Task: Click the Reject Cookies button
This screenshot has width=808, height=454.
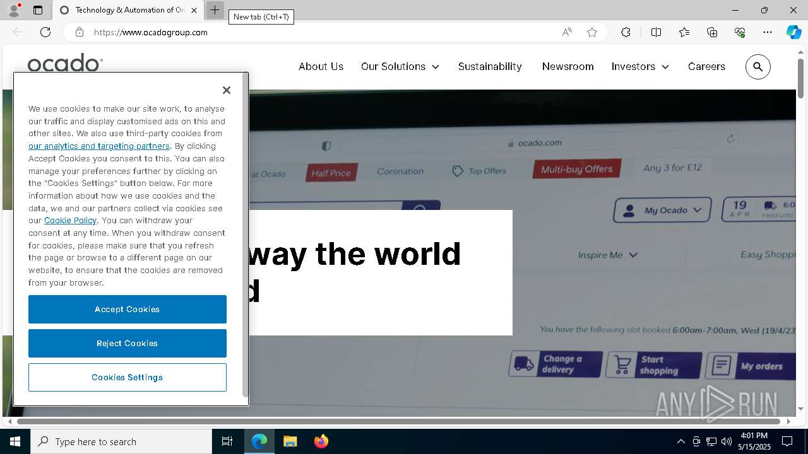Action: [128, 343]
